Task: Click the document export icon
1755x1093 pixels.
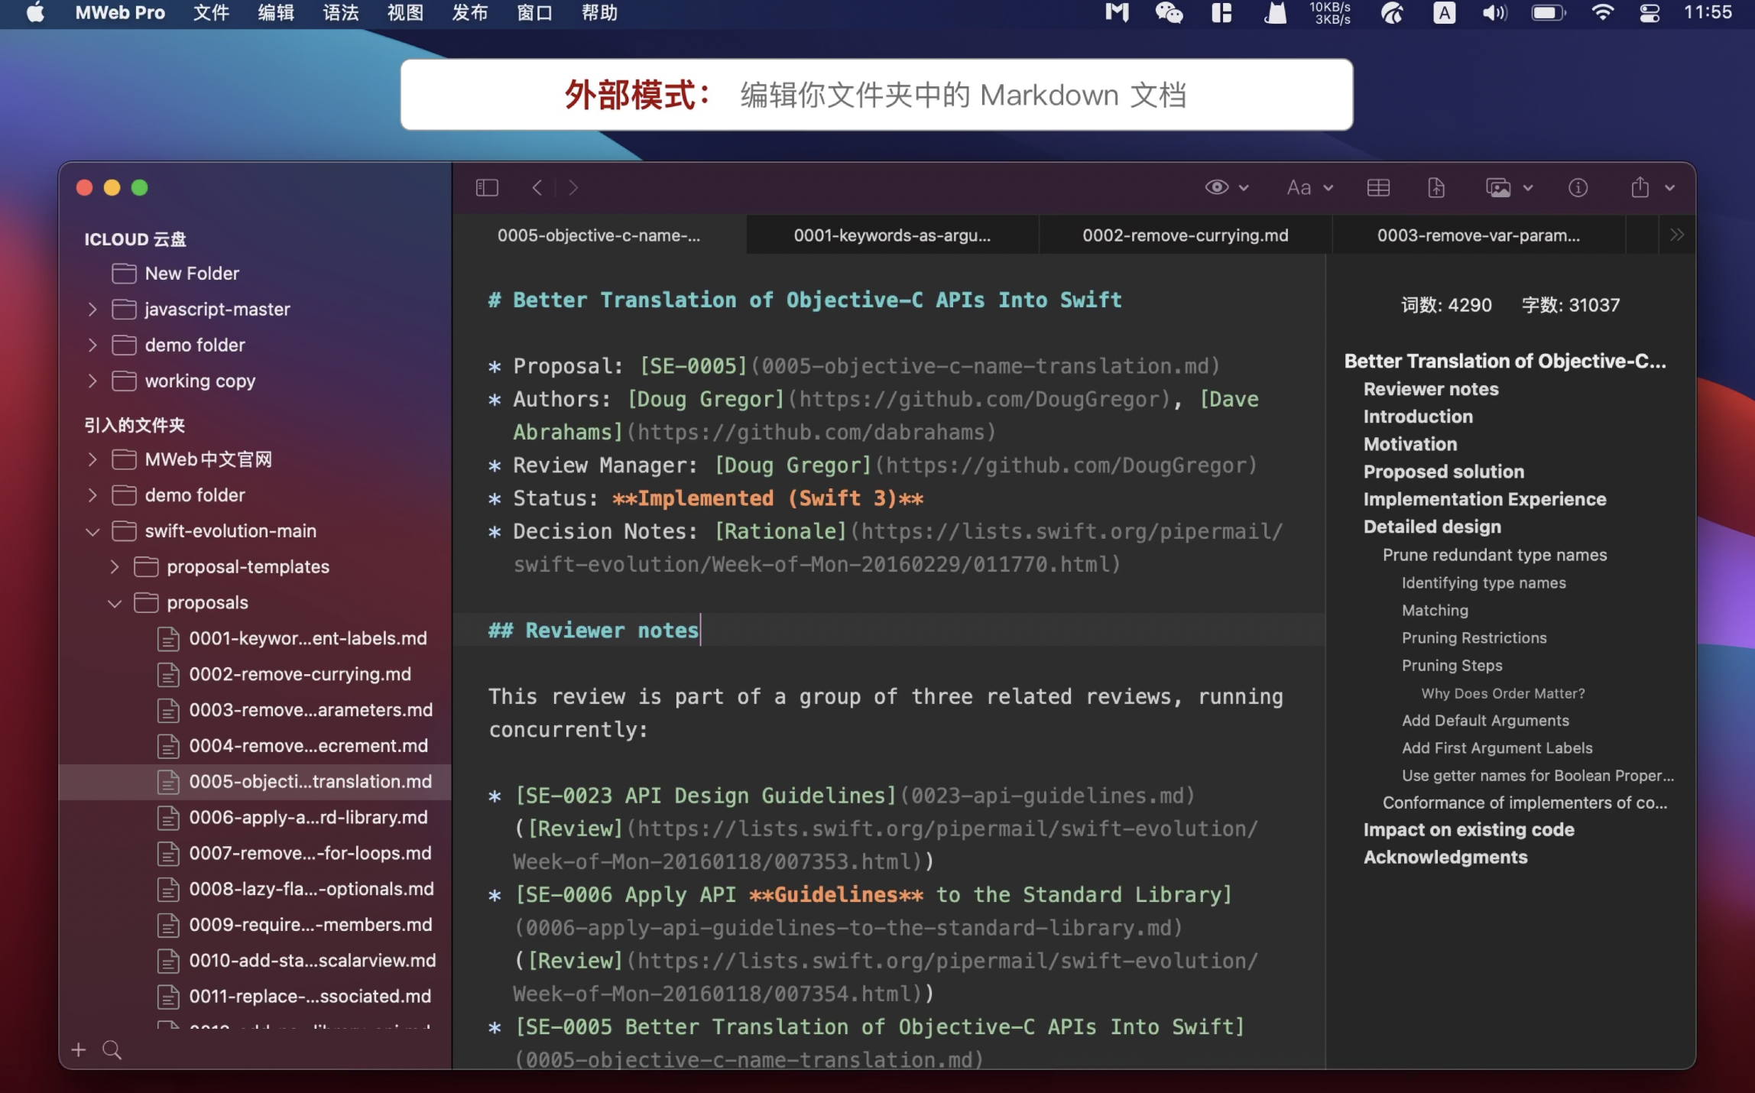Action: [1436, 189]
